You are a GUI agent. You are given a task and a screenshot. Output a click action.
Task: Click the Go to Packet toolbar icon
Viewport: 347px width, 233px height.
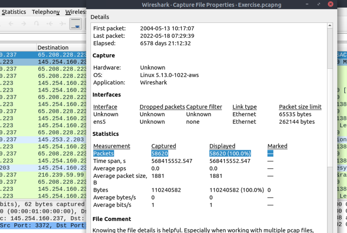pos(37,24)
